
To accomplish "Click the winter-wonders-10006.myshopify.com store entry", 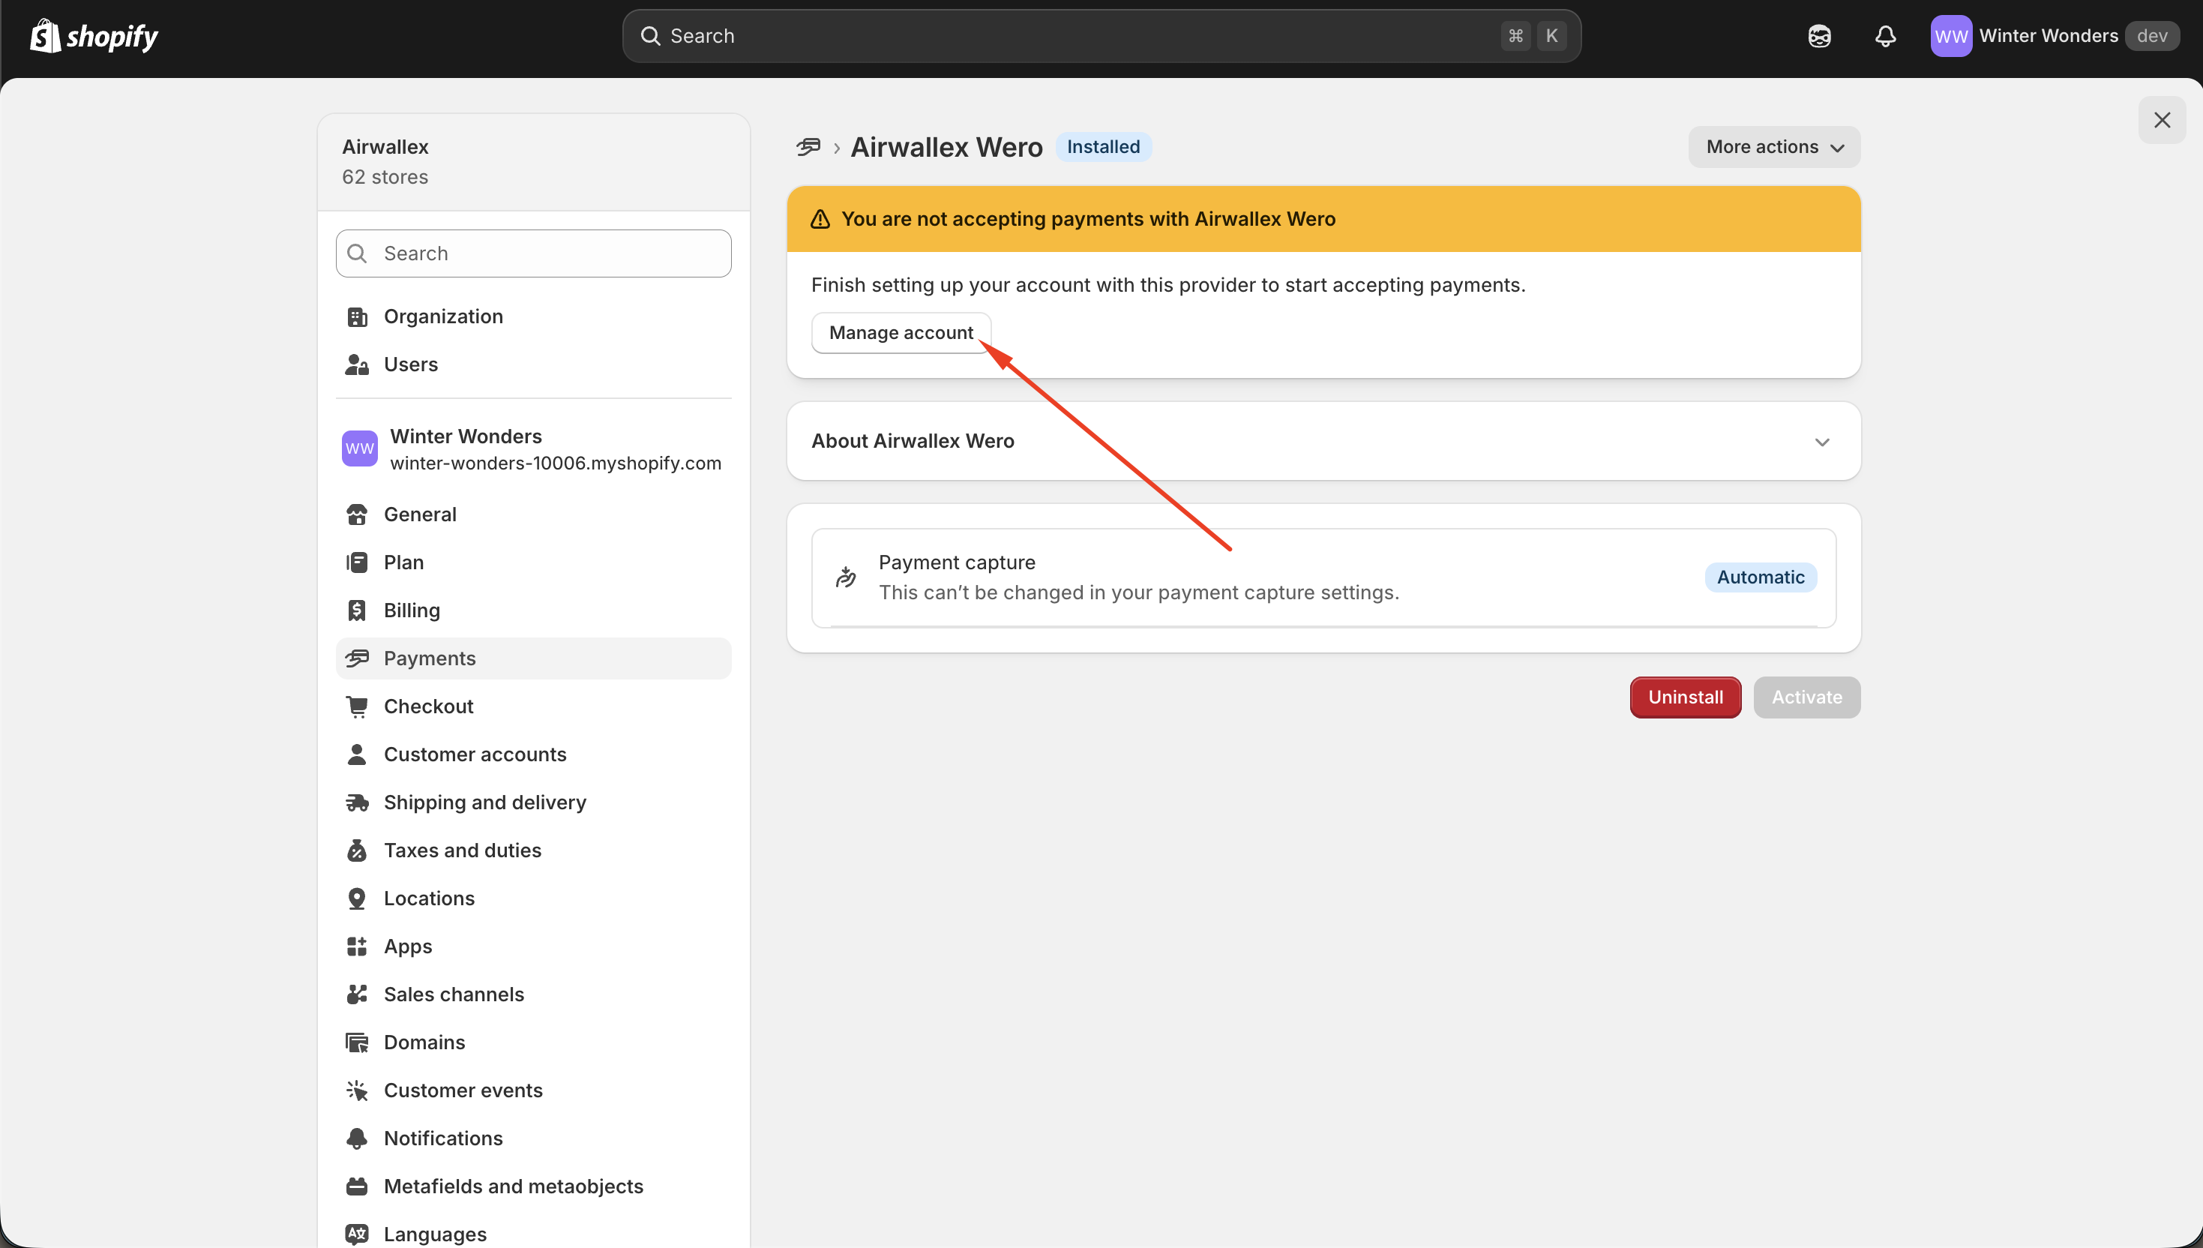I will (x=533, y=450).
